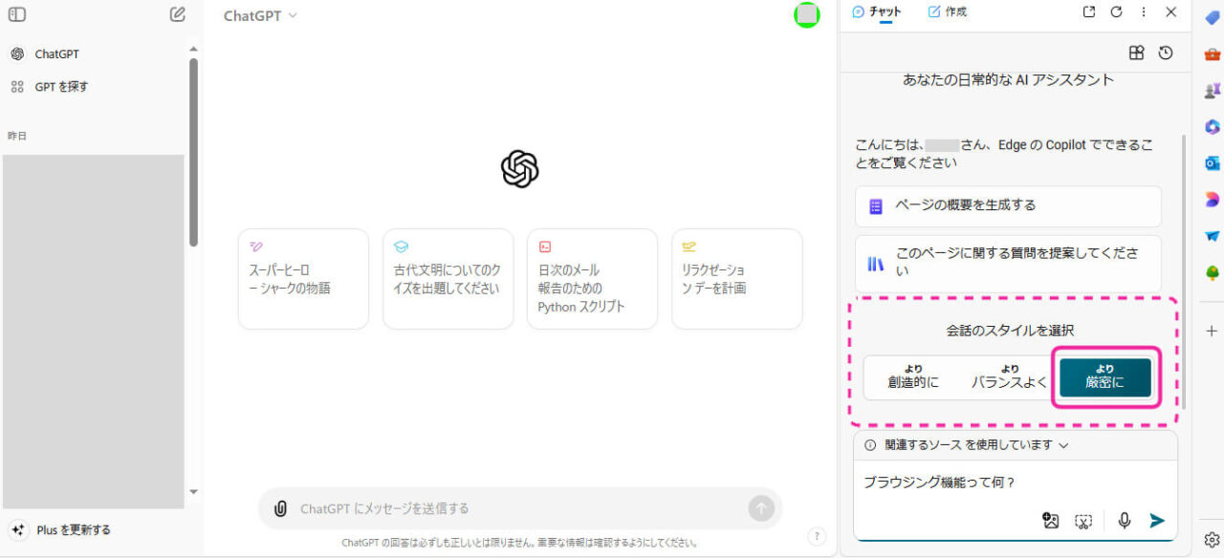Click the ChatGPT send arrow button

761,508
